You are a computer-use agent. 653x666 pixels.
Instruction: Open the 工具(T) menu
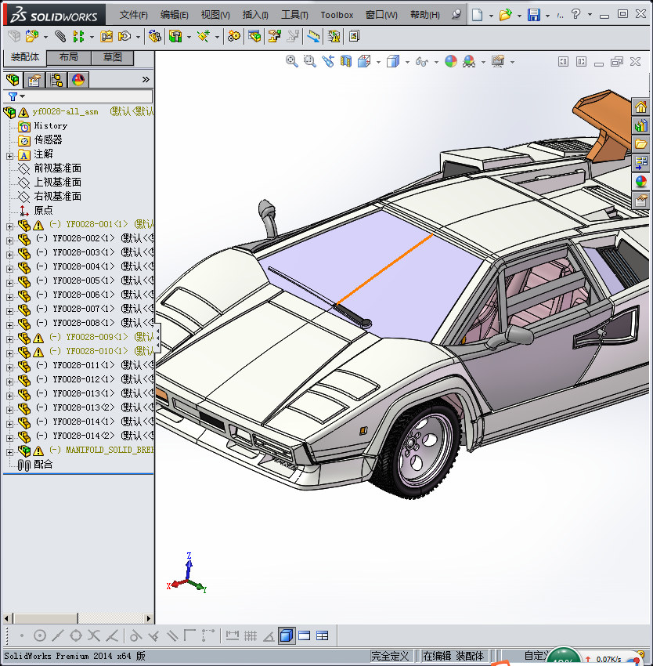click(294, 15)
